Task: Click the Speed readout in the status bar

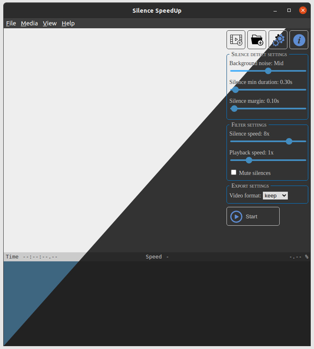Action: pos(157,257)
